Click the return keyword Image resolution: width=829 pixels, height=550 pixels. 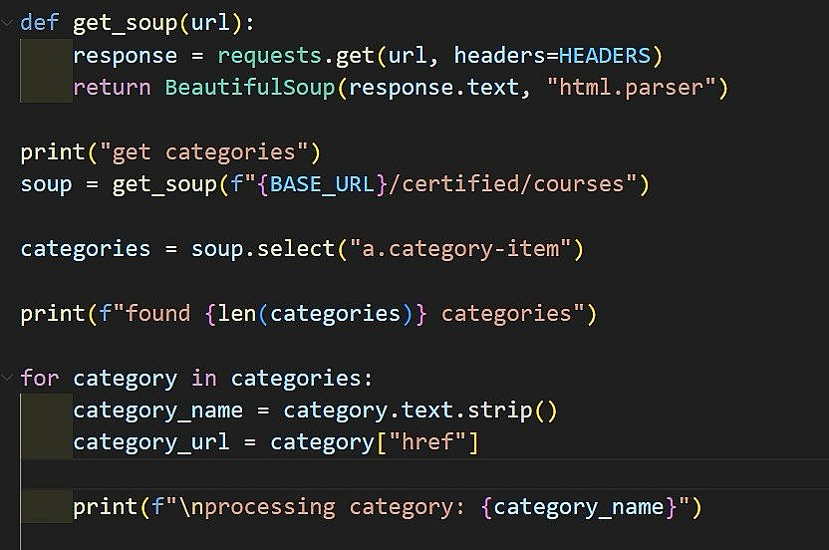[112, 88]
